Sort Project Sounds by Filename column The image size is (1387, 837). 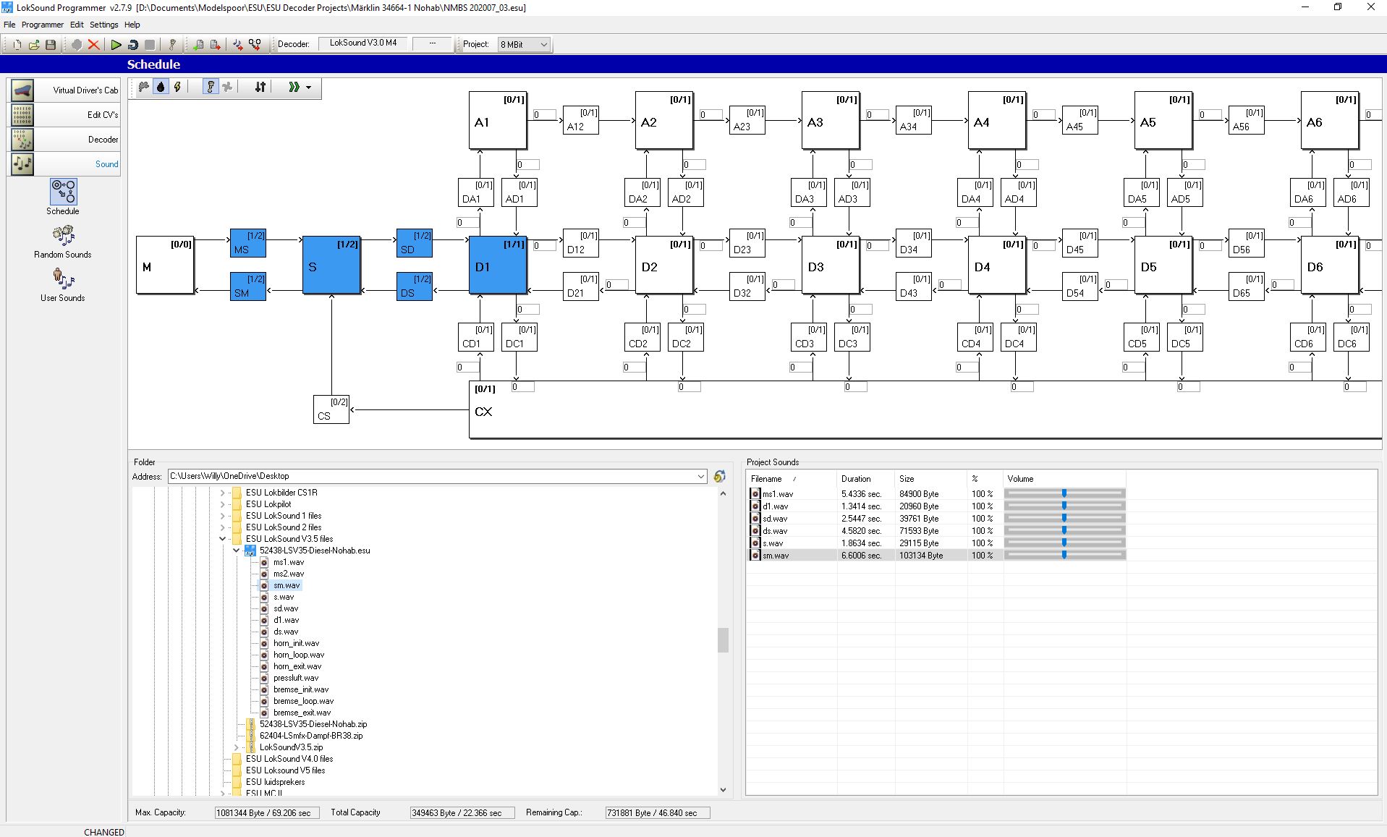[792, 479]
